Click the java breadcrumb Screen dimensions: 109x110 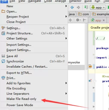[x=72, y=14]
